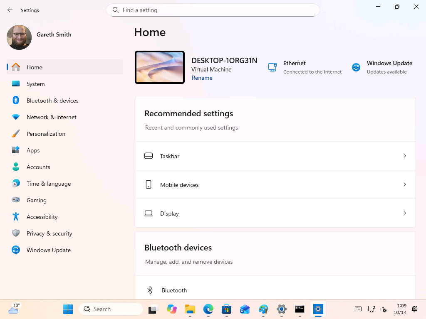Launch Copilot from the taskbar
426x319 pixels.
tap(172, 309)
